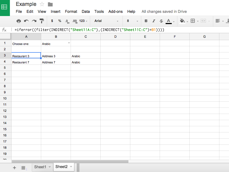Click the fx function icon
The width and height of the screenshot is (229, 172).
coord(4,30)
